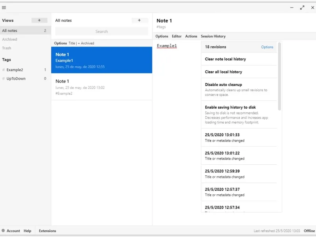Choose Clear note local history
This screenshot has width=316, height=237.
pos(239,59)
